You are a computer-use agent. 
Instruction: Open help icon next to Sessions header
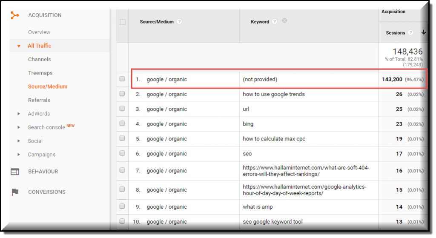410,32
